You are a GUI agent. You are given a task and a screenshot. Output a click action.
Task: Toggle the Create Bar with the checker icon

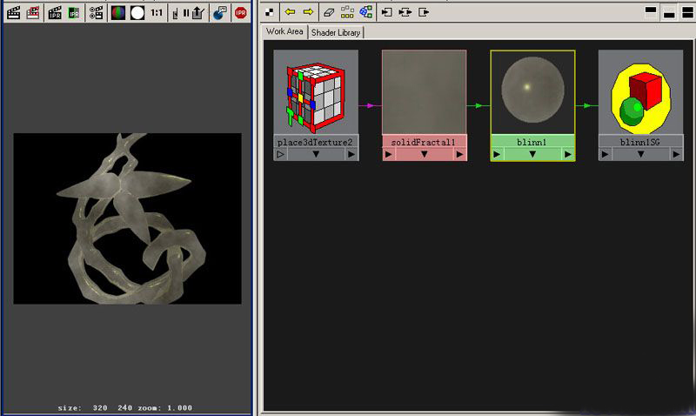(x=270, y=12)
